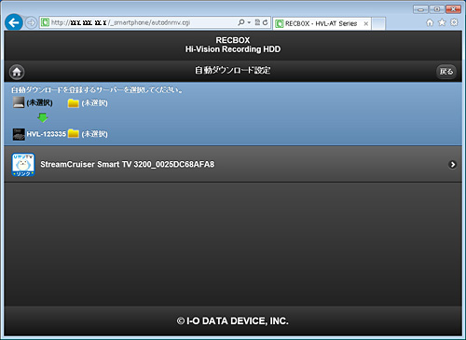Click the I-O DATA DEVICE, INC. copyright text
Viewport: 466px width, 340px height.
coord(233,320)
